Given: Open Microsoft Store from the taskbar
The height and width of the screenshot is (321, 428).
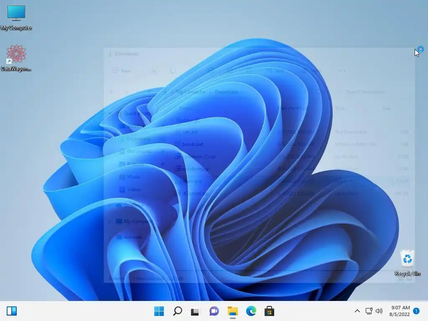Looking at the screenshot, I should click(x=269, y=311).
